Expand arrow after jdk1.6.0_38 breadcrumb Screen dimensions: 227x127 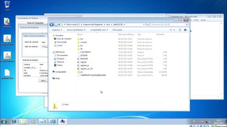pos(124,25)
